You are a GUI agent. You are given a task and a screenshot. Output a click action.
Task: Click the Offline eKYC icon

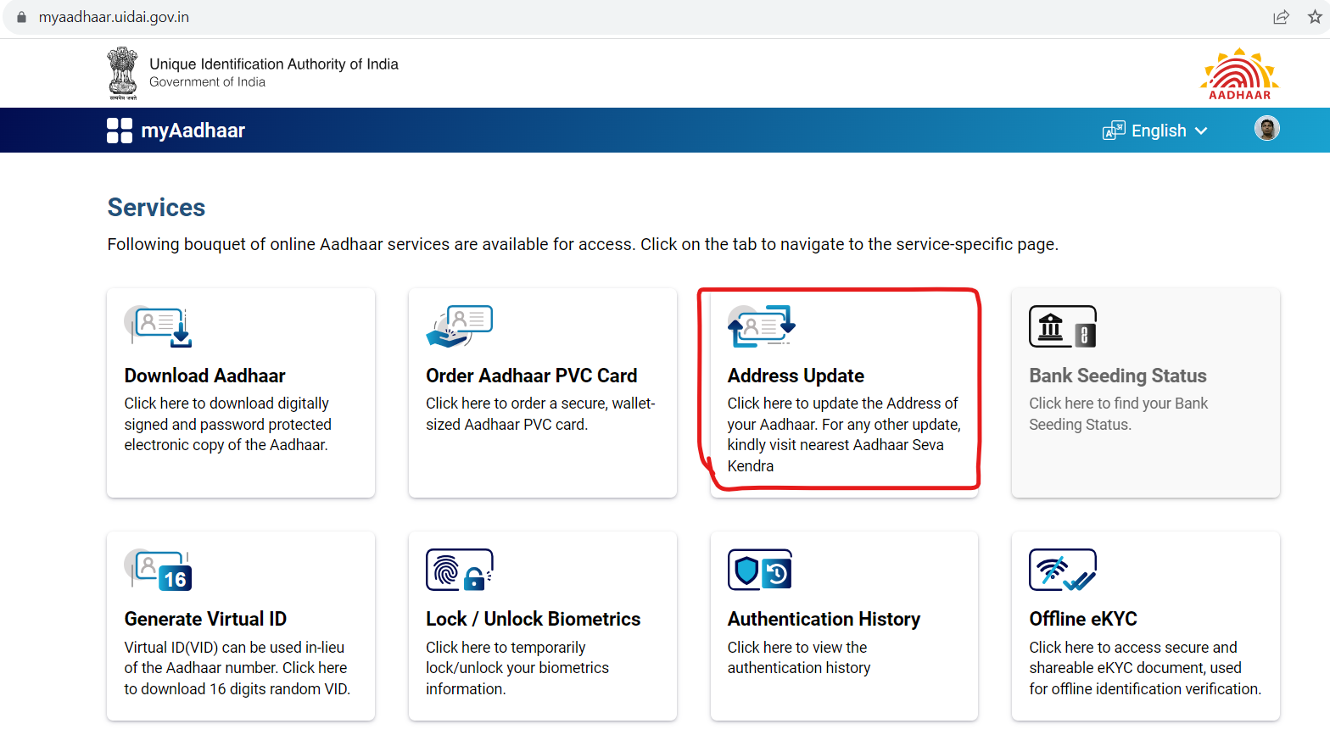click(1063, 570)
